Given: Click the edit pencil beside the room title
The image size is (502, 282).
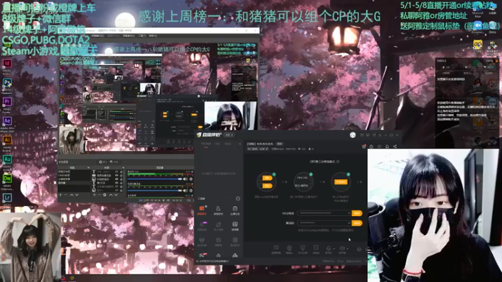Looking at the screenshot, I should (267, 149).
